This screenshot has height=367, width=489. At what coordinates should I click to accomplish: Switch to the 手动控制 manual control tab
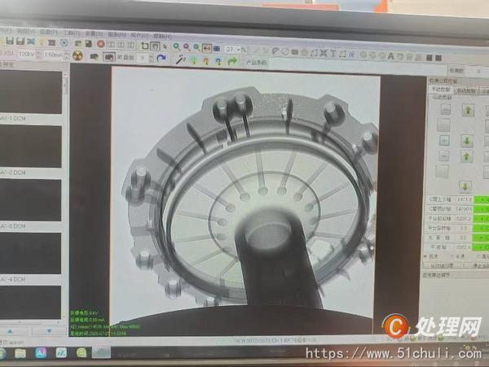[x=440, y=90]
